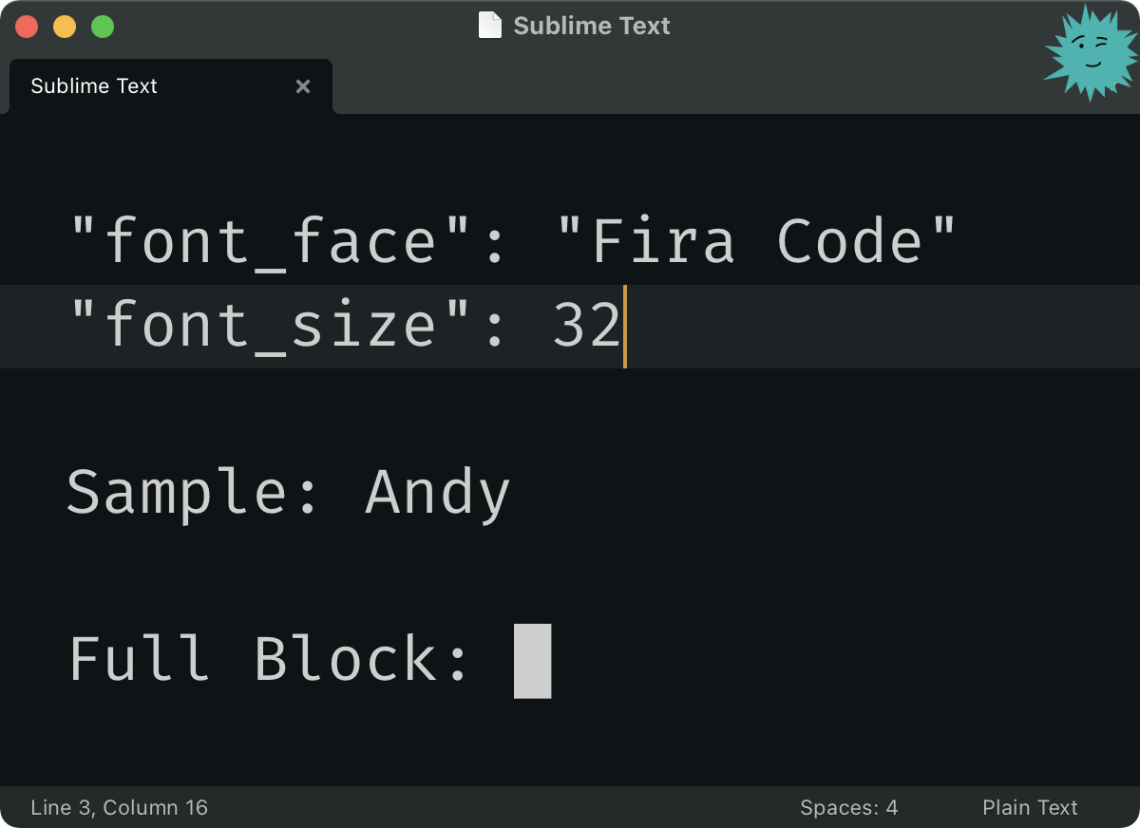The height and width of the screenshot is (828, 1140).
Task: Click the red close window button
Action: [x=27, y=27]
